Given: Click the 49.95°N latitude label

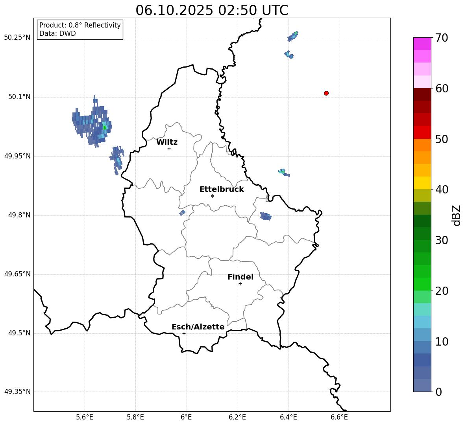Looking at the screenshot, I should [x=17, y=156].
